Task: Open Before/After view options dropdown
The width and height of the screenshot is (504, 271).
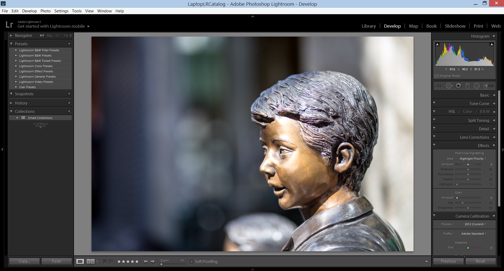Action: (97, 261)
